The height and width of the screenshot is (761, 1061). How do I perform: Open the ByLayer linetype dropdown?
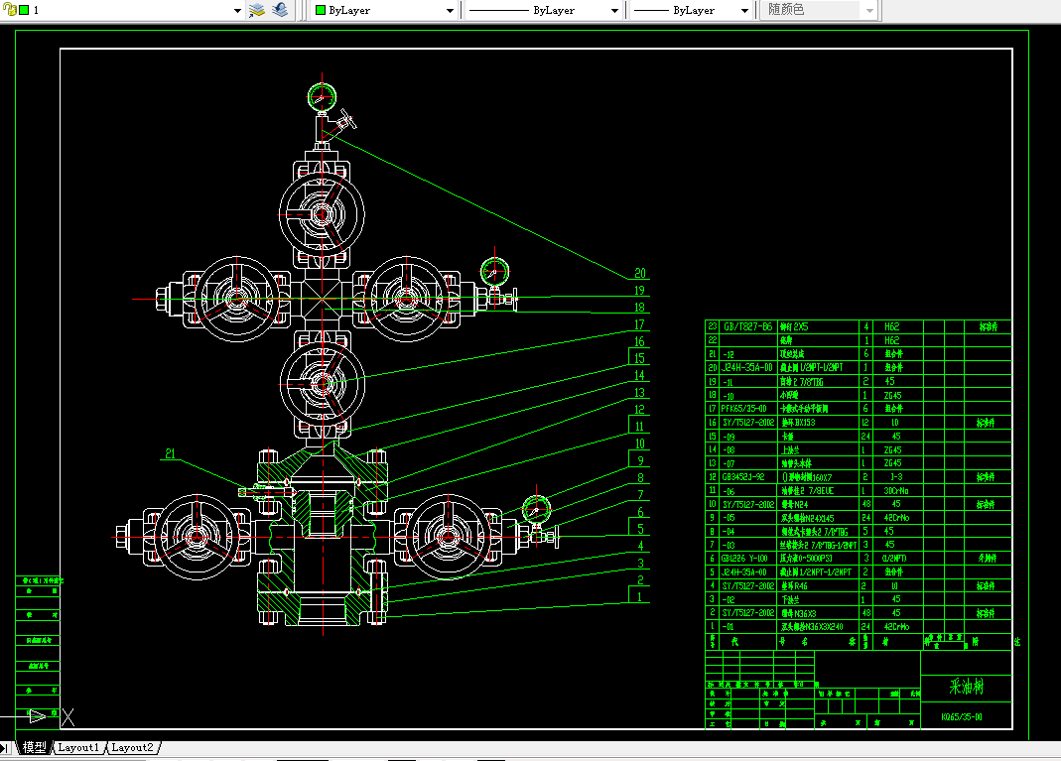coord(614,10)
